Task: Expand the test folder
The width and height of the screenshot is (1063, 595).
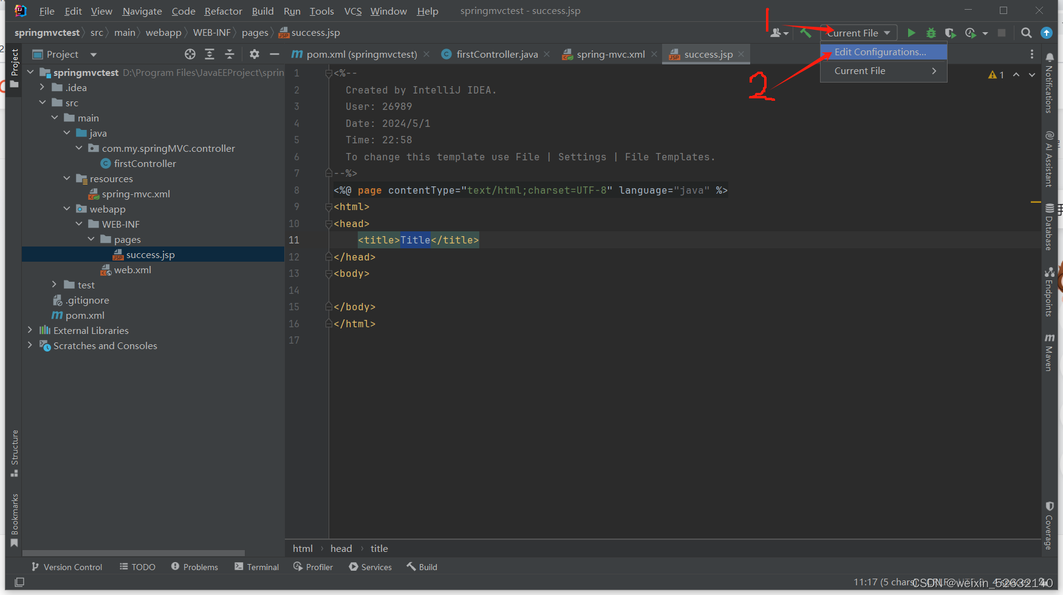Action: (x=54, y=285)
